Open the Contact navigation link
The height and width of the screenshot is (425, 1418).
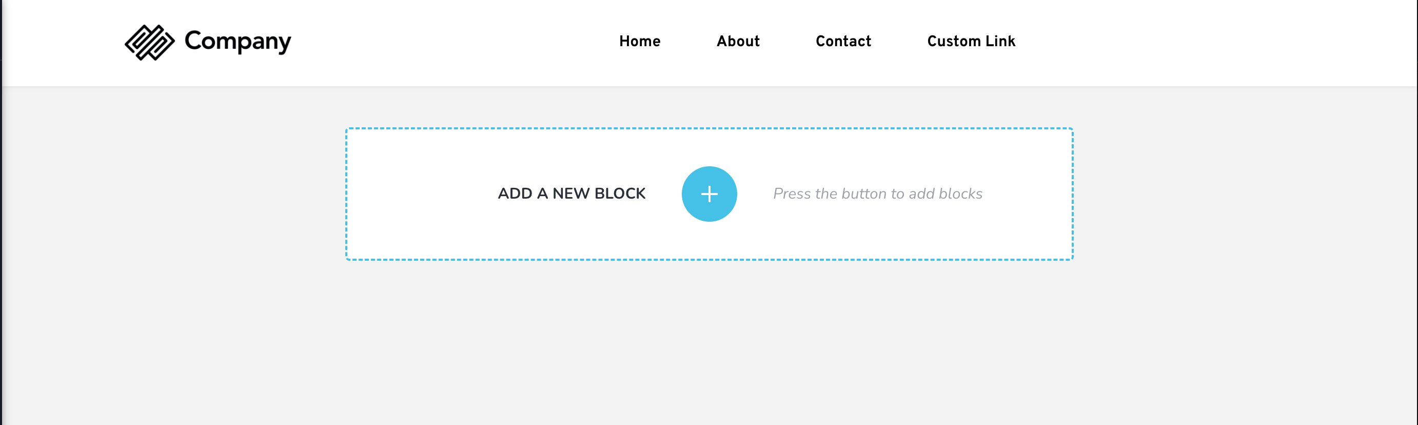click(x=843, y=41)
